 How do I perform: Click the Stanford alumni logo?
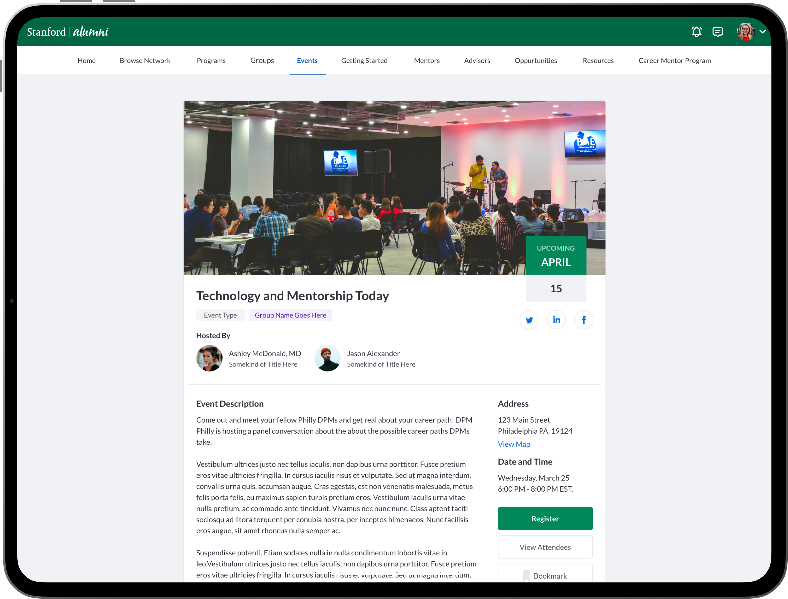point(68,32)
